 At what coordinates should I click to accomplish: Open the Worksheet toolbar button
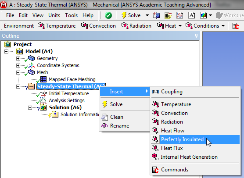[x=230, y=15]
